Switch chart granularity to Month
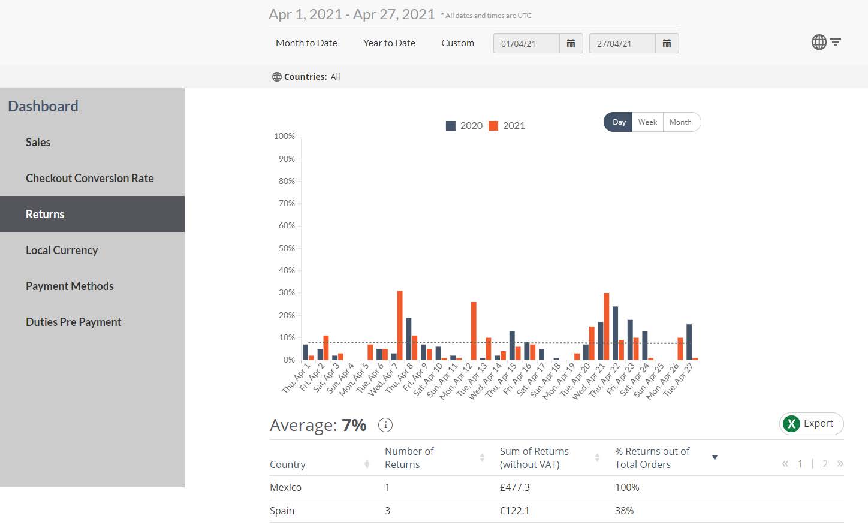868x525 pixels. [681, 122]
